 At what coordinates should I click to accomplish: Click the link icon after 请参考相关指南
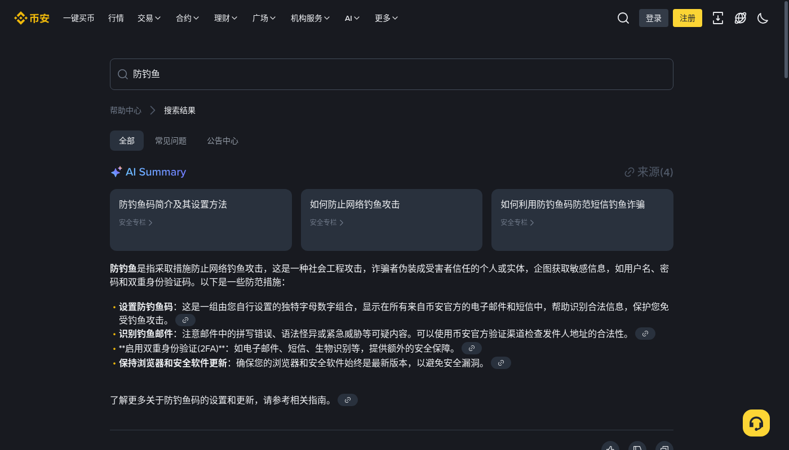(348, 400)
